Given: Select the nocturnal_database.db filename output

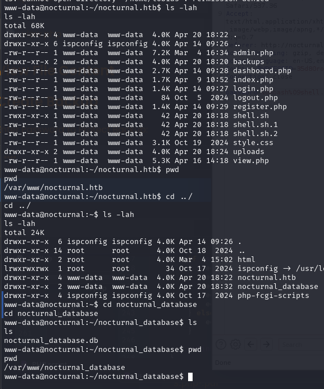Looking at the screenshot, I should (x=51, y=341).
